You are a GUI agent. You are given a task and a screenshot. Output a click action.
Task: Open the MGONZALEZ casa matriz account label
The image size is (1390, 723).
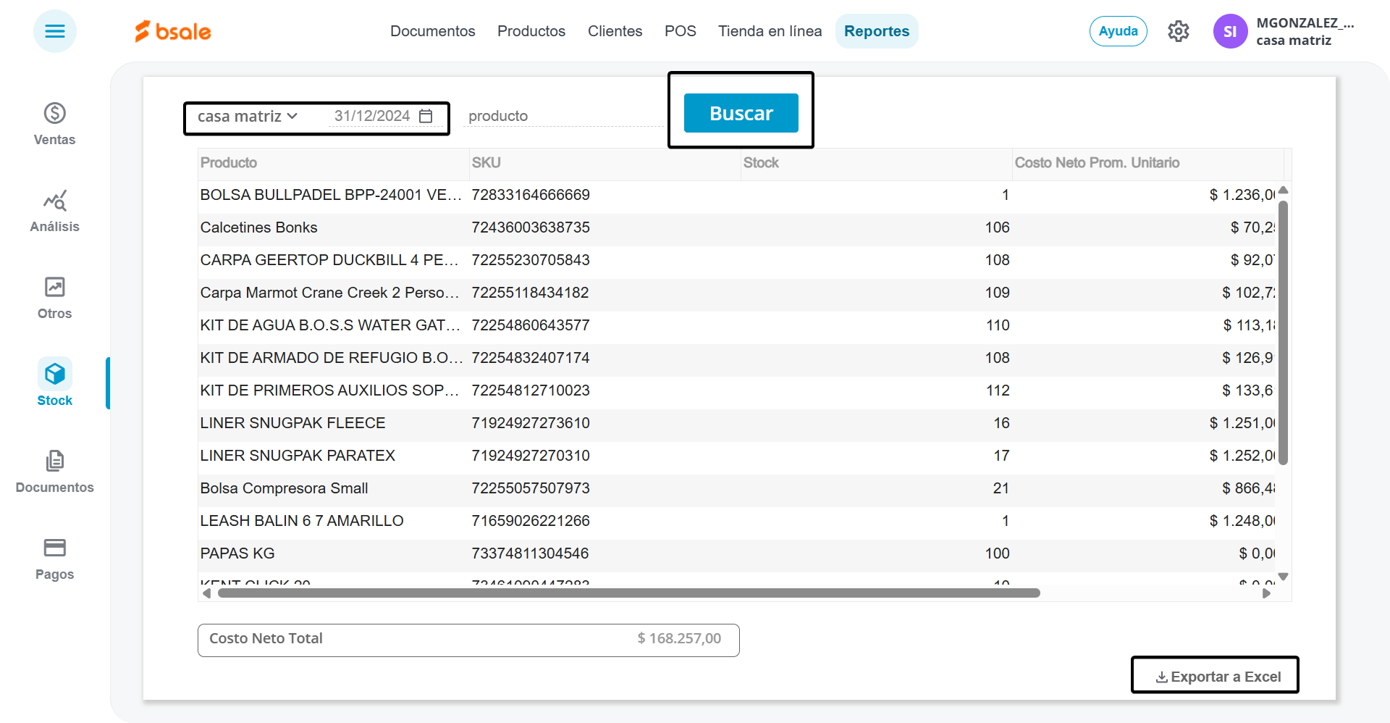(1305, 31)
